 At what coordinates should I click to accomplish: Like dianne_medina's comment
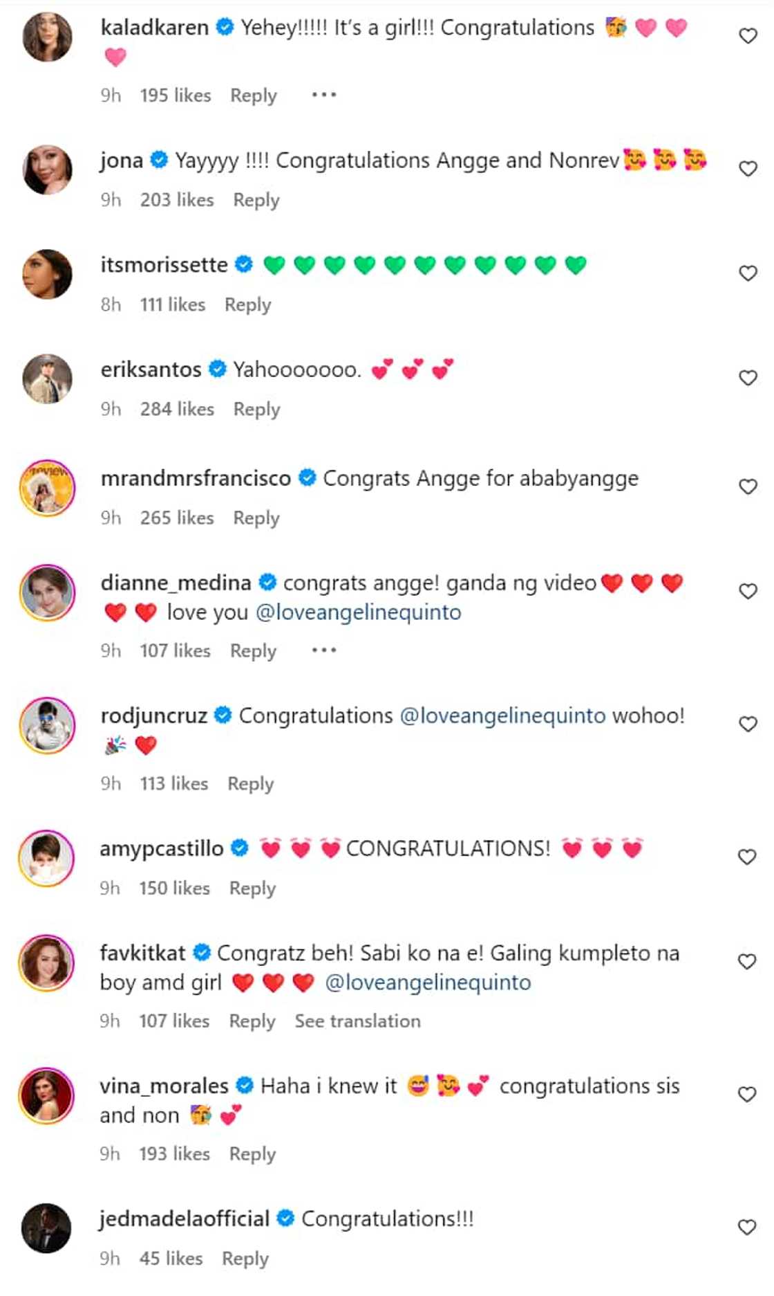pos(748,591)
